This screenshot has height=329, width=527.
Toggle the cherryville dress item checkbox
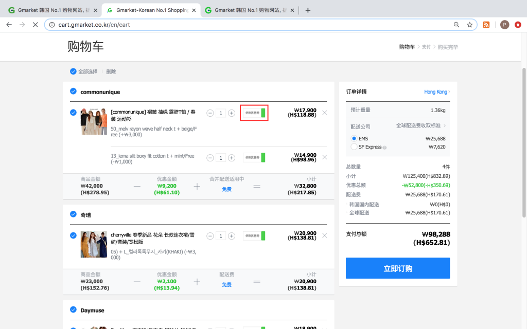73,235
